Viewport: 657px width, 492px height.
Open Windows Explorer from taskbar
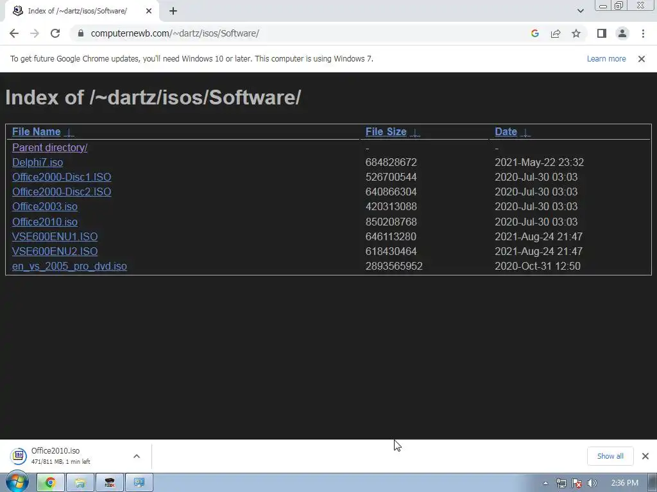[80, 483]
